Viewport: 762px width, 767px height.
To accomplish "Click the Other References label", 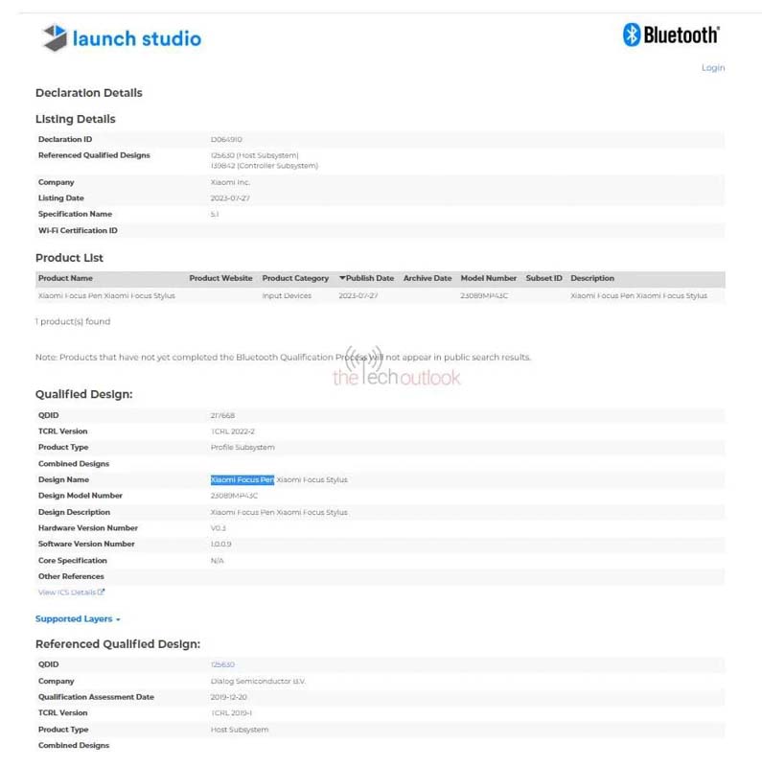I will [x=71, y=576].
